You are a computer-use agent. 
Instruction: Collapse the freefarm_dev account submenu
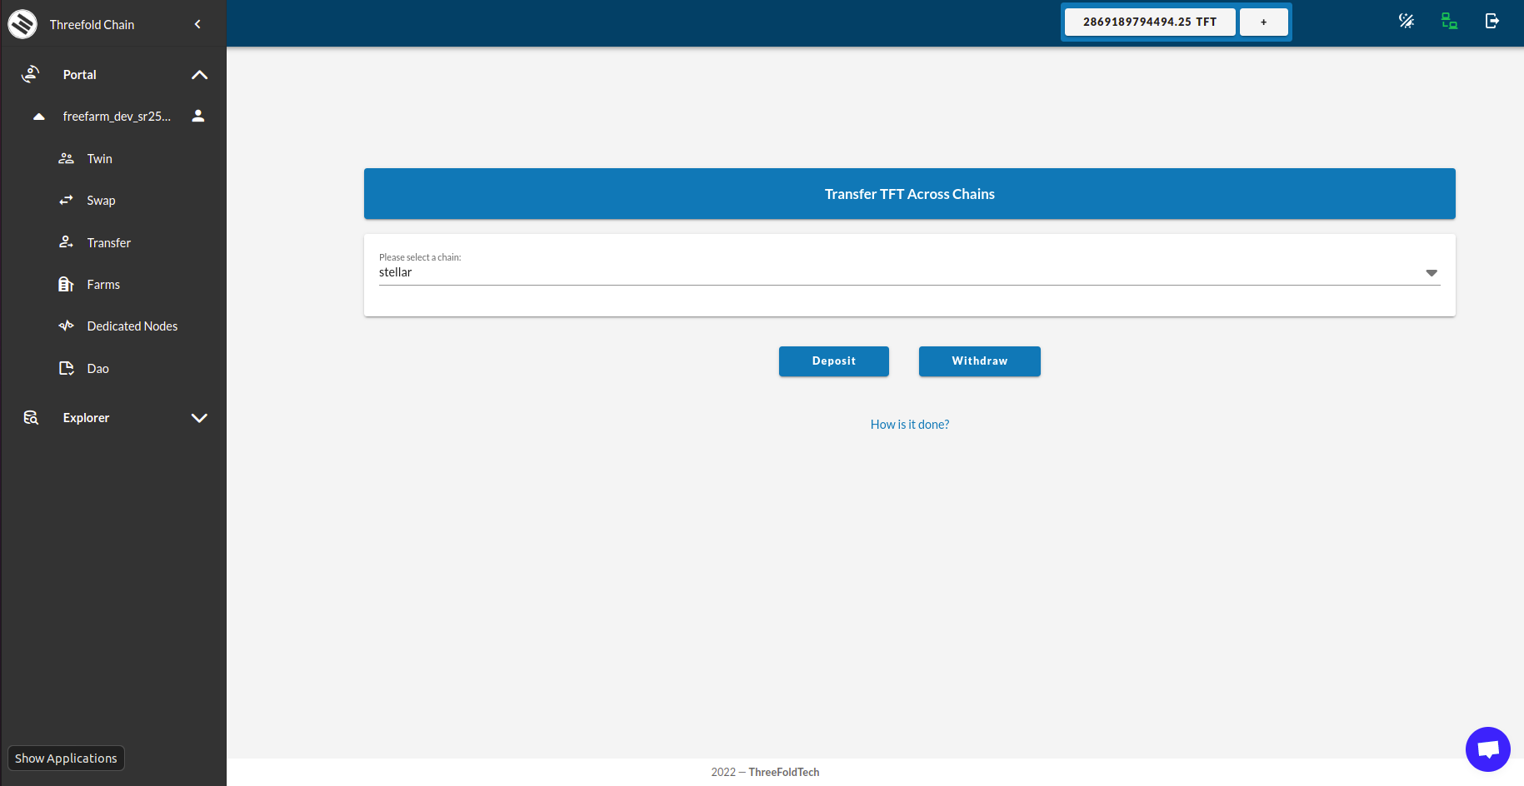38,117
